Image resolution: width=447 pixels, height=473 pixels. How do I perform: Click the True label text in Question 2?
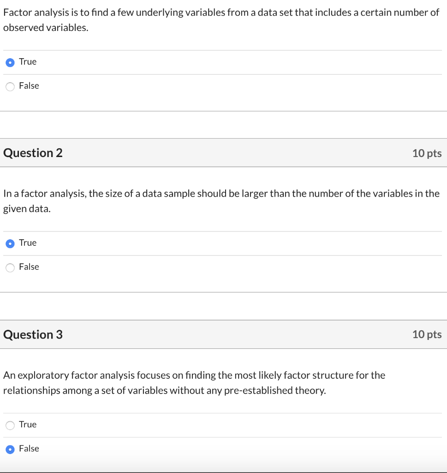point(27,243)
